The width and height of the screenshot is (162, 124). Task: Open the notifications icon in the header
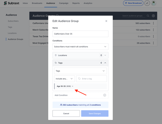147,3
